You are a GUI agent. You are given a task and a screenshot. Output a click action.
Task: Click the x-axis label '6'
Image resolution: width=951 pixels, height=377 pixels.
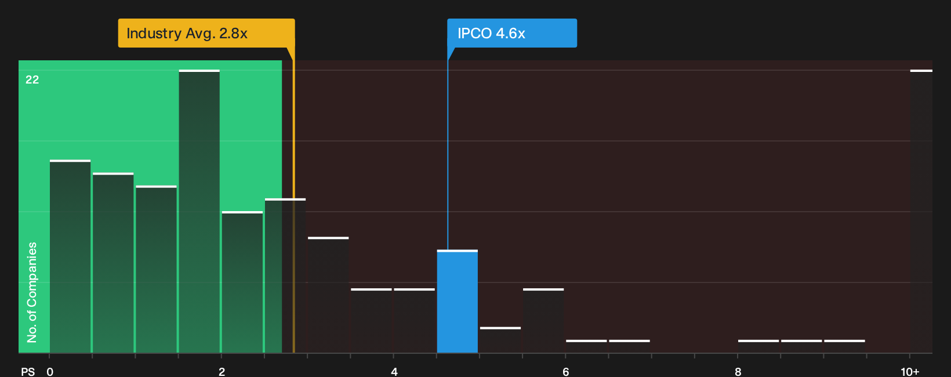point(566,372)
